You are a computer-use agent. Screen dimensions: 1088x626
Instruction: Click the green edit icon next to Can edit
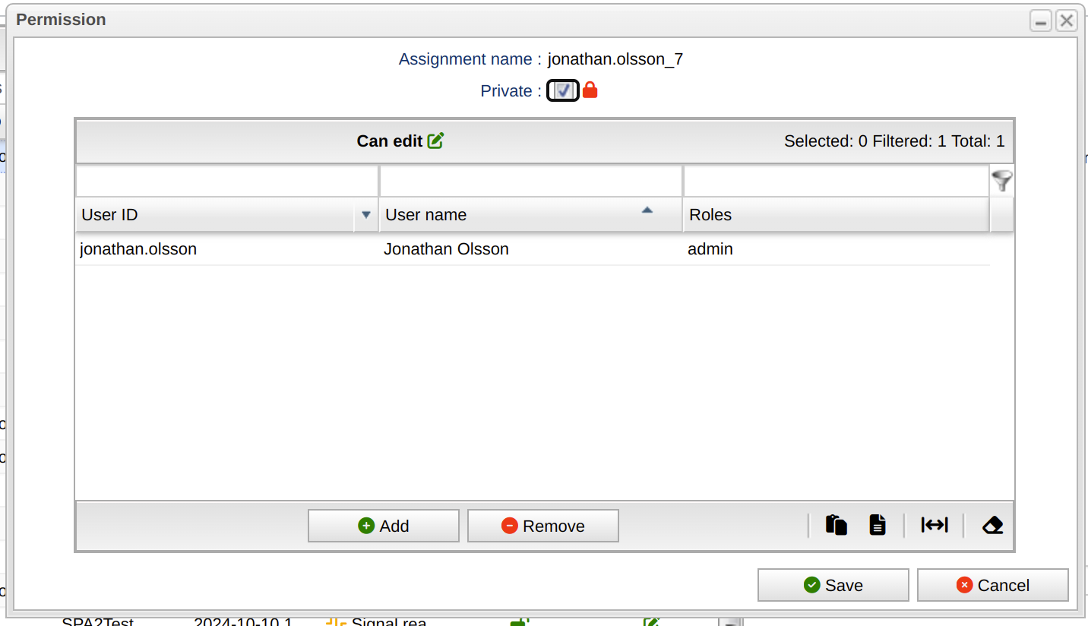click(435, 141)
